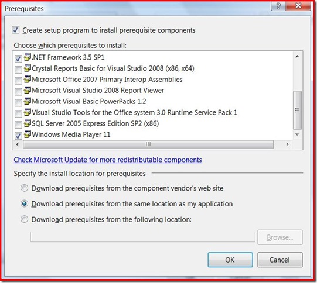Check Microsoft Office 2007 Primary Interop Assemblies
This screenshot has height=283, width=317.
click(x=18, y=81)
